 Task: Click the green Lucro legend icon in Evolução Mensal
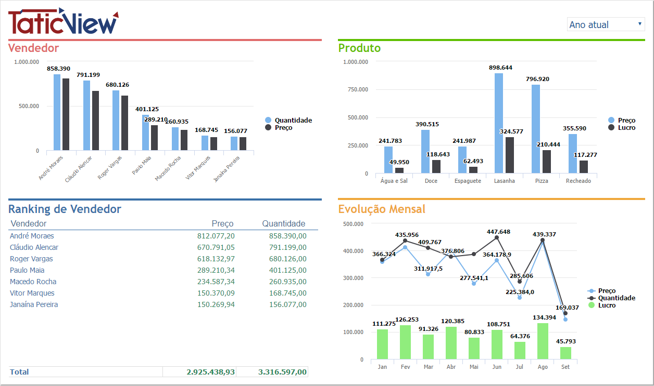[x=591, y=305]
